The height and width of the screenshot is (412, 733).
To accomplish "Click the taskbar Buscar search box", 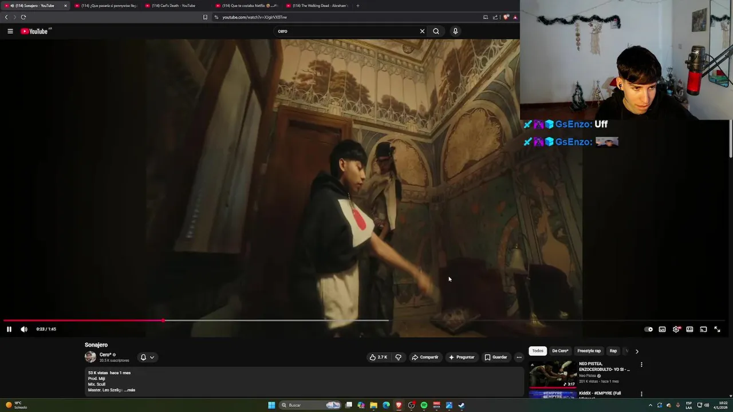I will coord(311,405).
